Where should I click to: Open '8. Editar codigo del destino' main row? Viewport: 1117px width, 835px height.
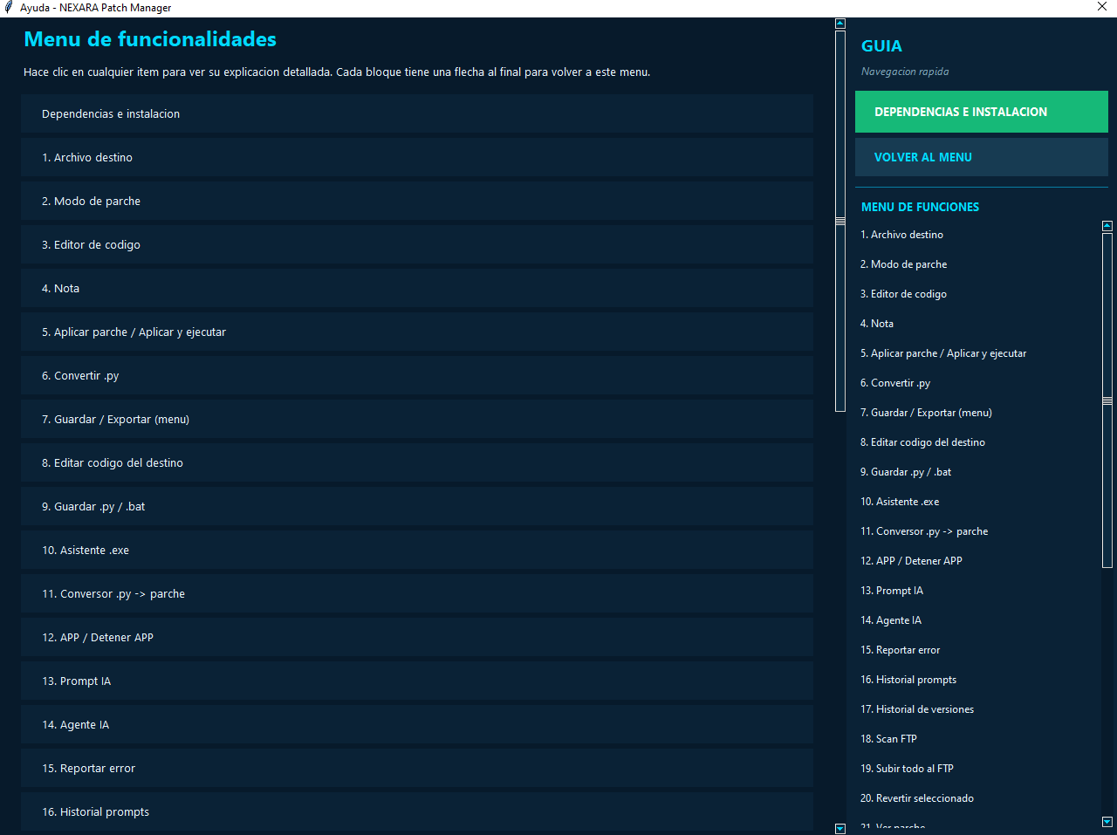click(417, 462)
